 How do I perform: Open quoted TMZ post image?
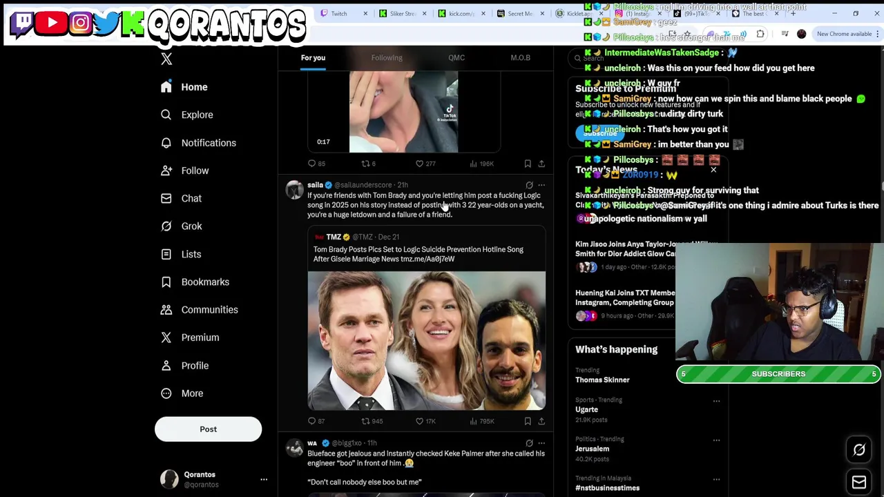[426, 340]
